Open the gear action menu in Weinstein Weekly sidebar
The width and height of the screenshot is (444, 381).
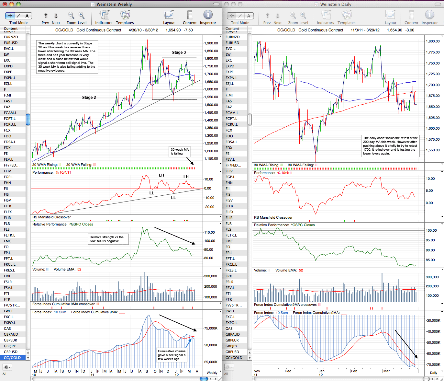tap(7, 367)
